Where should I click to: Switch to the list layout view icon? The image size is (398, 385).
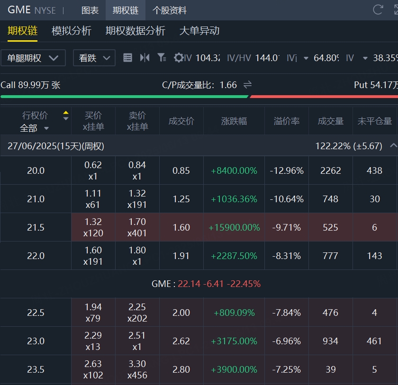[127, 58]
